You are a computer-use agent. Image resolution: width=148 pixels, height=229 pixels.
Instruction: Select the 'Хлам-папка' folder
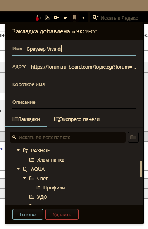(x=50, y=160)
